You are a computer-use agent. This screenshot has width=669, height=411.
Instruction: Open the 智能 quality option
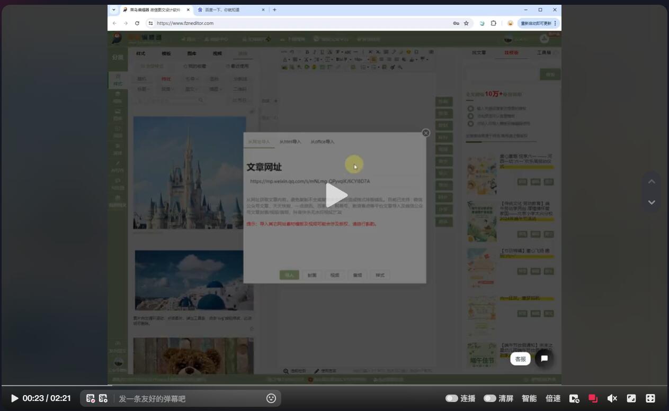(529, 398)
